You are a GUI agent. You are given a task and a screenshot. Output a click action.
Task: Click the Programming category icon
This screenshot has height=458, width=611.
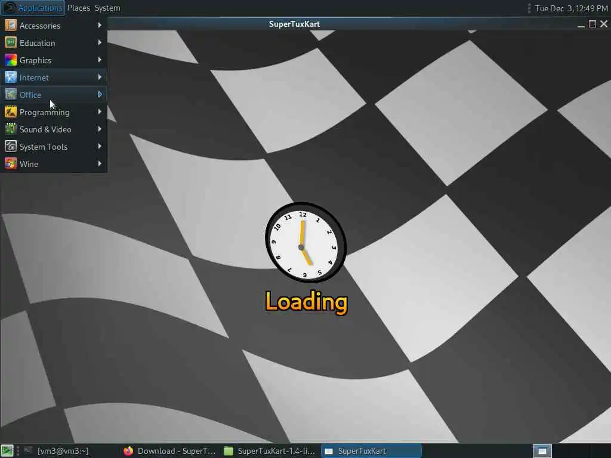(11, 112)
